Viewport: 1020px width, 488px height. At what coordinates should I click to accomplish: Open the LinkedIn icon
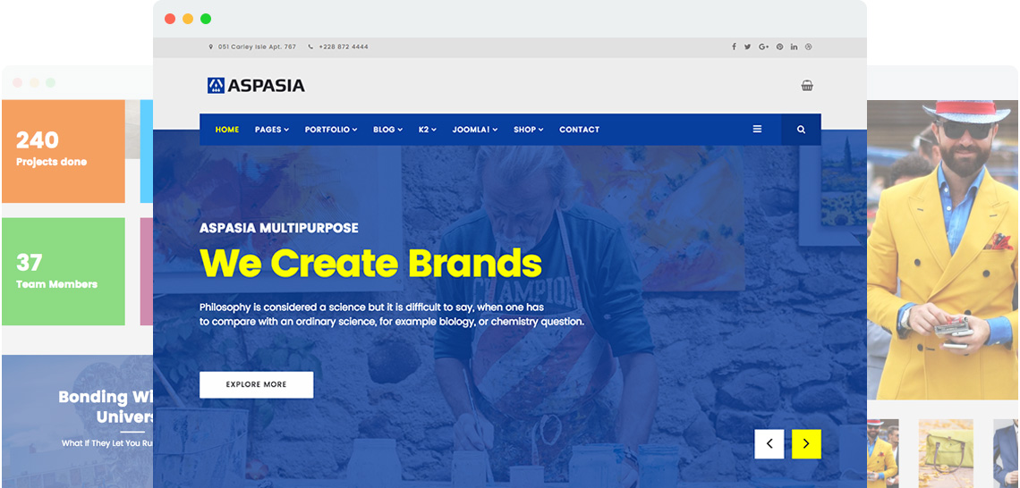pyautogui.click(x=795, y=46)
